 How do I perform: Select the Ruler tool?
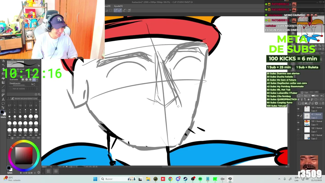[3, 95]
